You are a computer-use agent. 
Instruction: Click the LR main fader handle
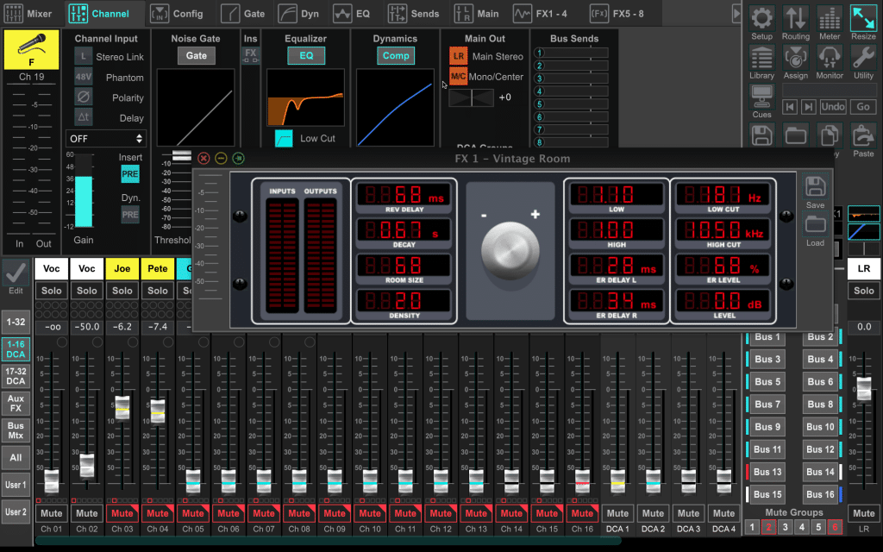(863, 388)
